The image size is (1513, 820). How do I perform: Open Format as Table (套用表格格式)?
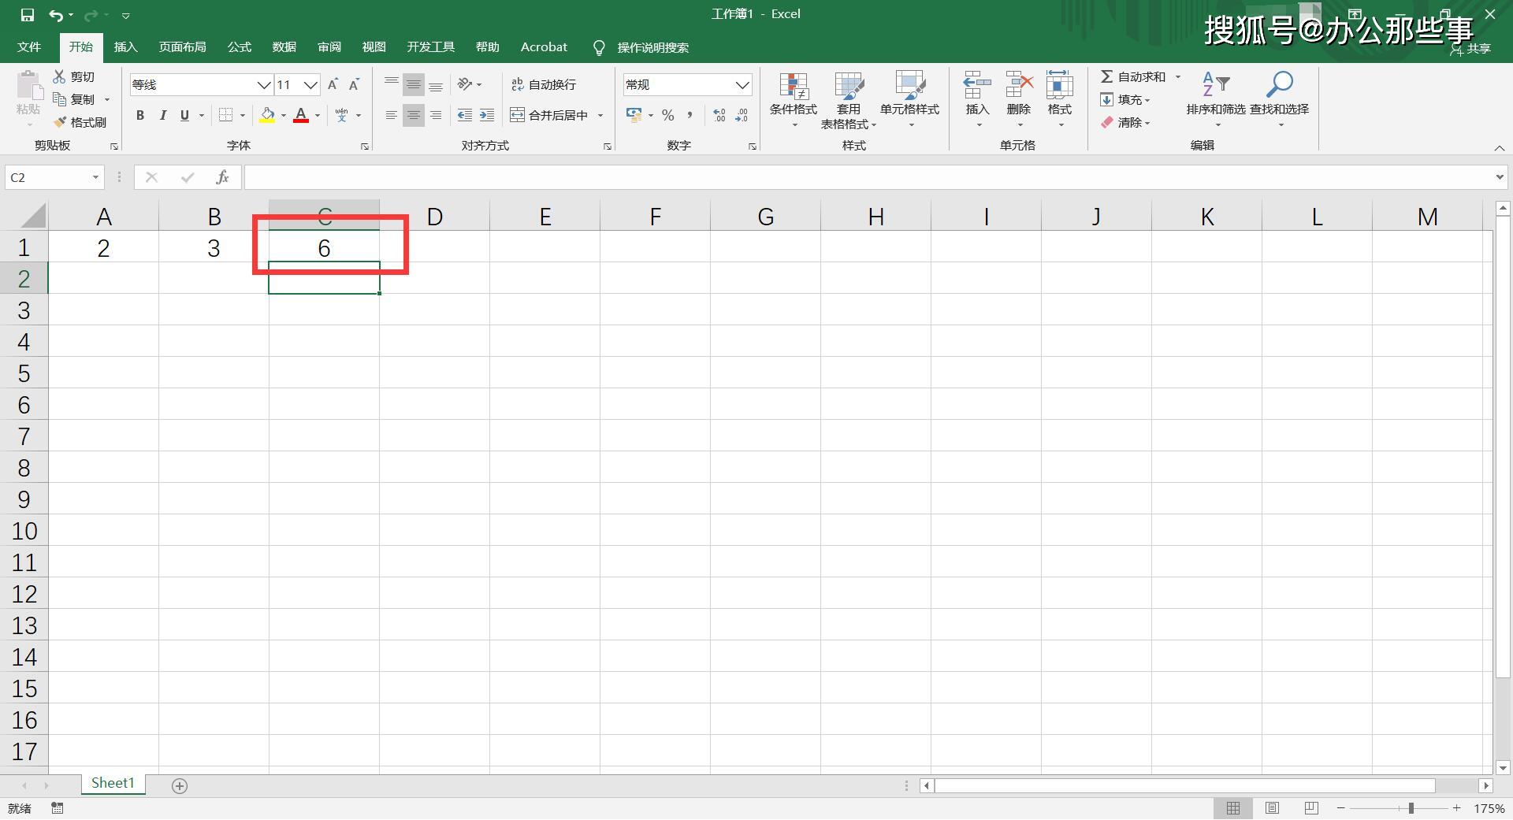[849, 101]
